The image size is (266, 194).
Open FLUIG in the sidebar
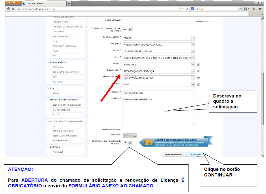tap(55, 51)
